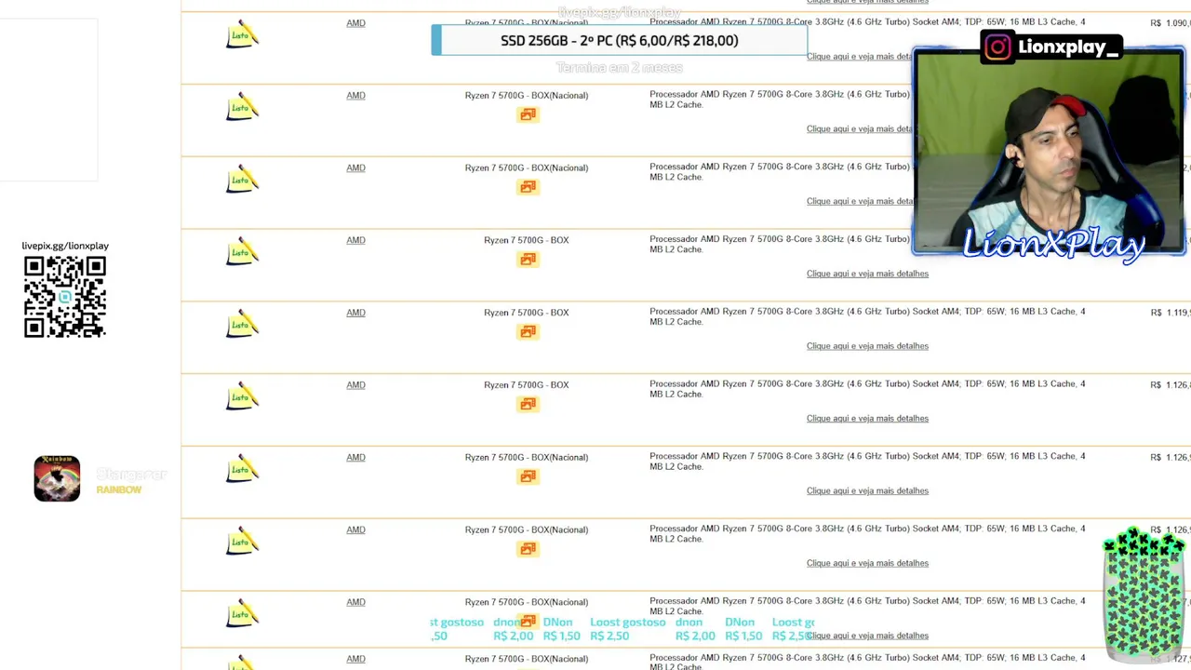Screen dimensions: 1191x670
Task: Click 'Termina em 2 meses' goal text
Action: 620,68
